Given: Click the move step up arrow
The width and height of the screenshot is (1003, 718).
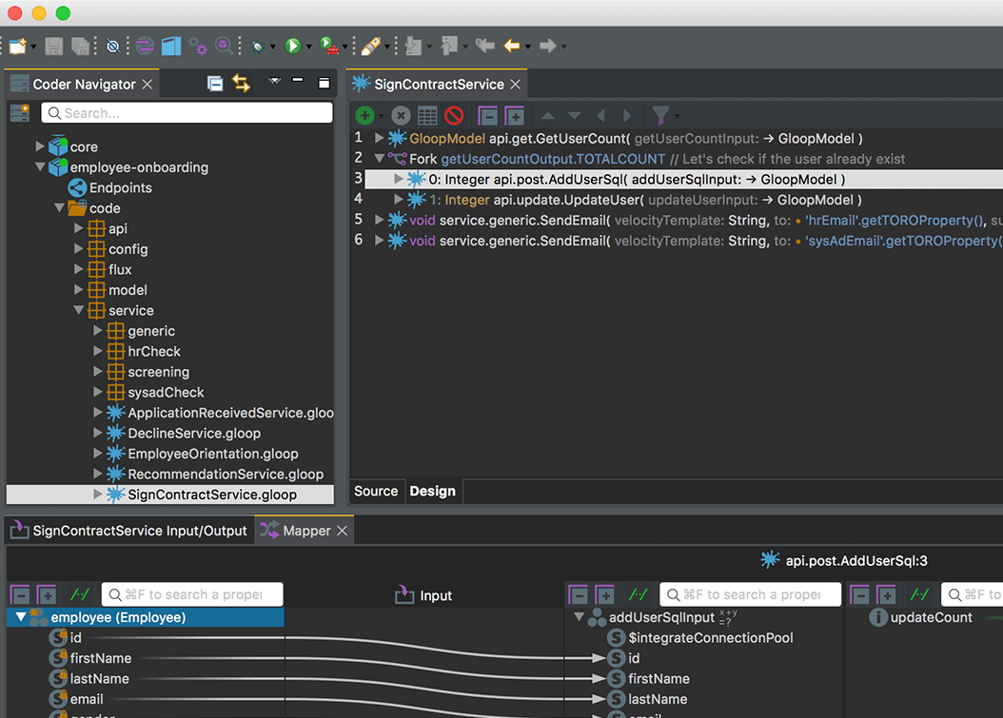Looking at the screenshot, I should pyautogui.click(x=547, y=116).
